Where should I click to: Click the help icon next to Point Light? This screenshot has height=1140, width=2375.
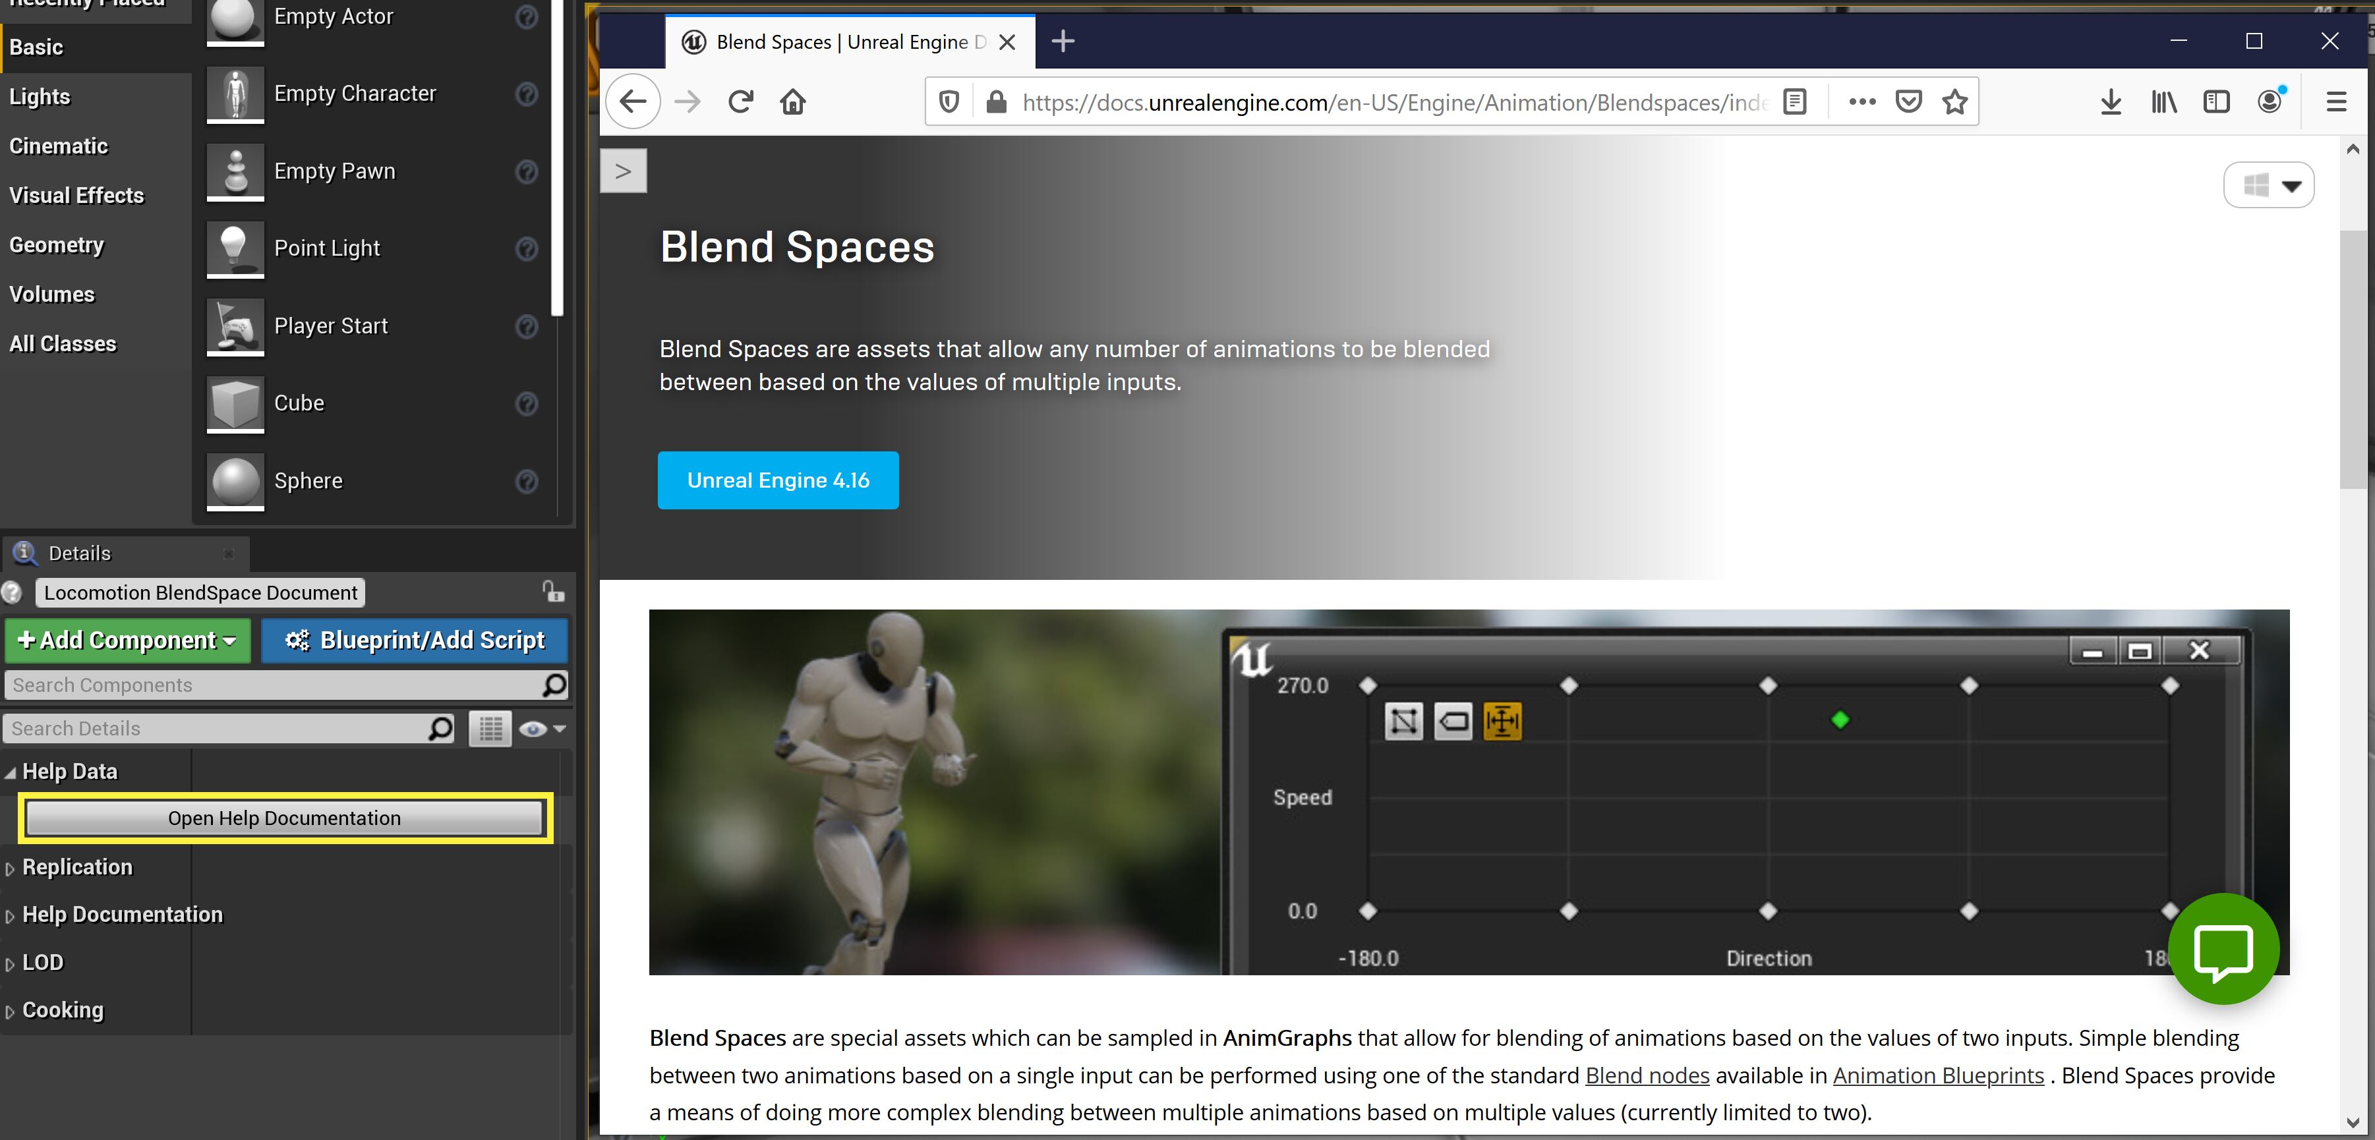click(x=527, y=249)
